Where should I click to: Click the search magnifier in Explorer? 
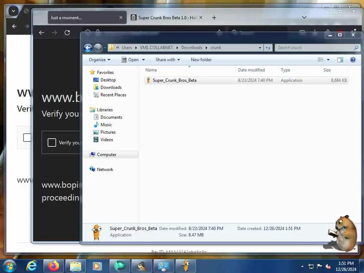click(x=356, y=48)
